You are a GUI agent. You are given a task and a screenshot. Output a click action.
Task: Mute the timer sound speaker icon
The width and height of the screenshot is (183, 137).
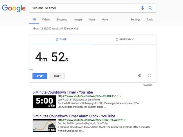pyautogui.click(x=140, y=76)
